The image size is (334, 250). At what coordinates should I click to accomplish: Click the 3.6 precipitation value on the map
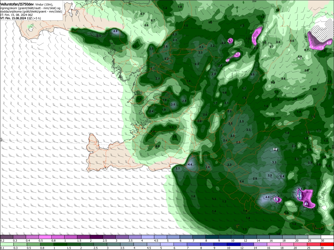(173, 105)
